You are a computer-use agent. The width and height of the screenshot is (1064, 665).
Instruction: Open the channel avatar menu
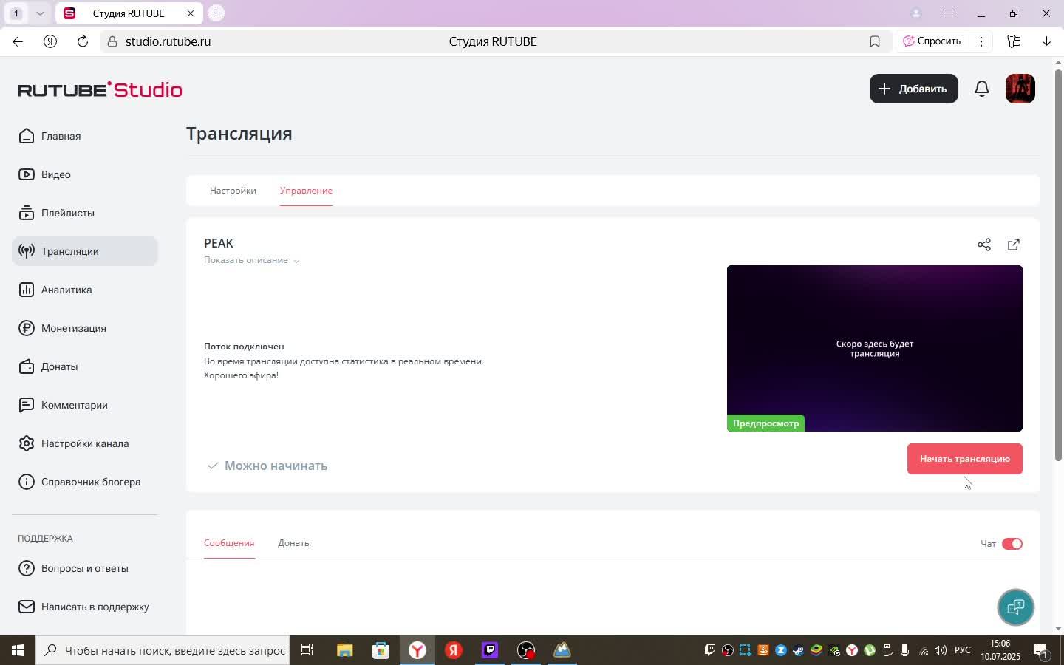pyautogui.click(x=1020, y=89)
